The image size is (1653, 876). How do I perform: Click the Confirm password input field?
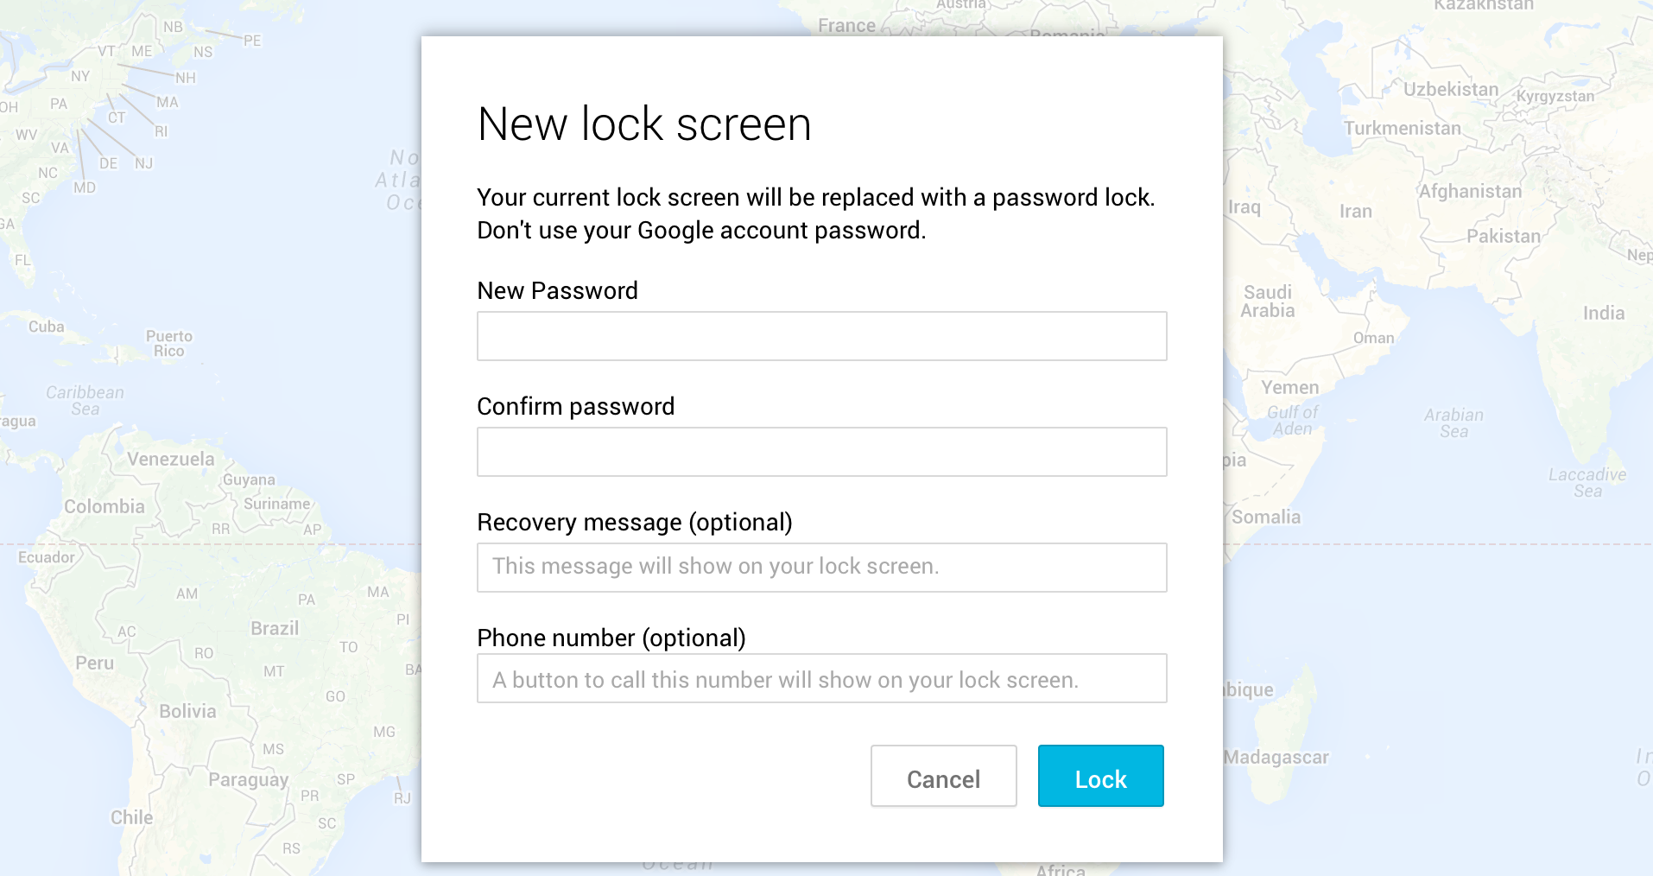coord(820,451)
